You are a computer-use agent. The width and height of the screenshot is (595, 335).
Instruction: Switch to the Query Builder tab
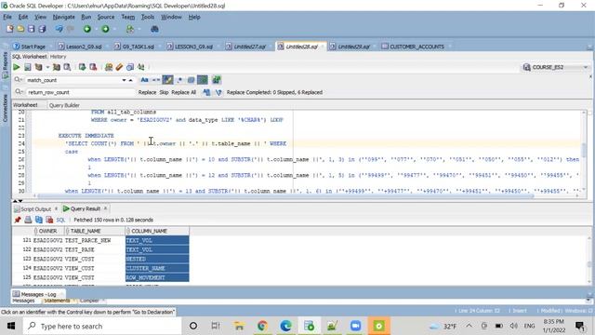(64, 105)
